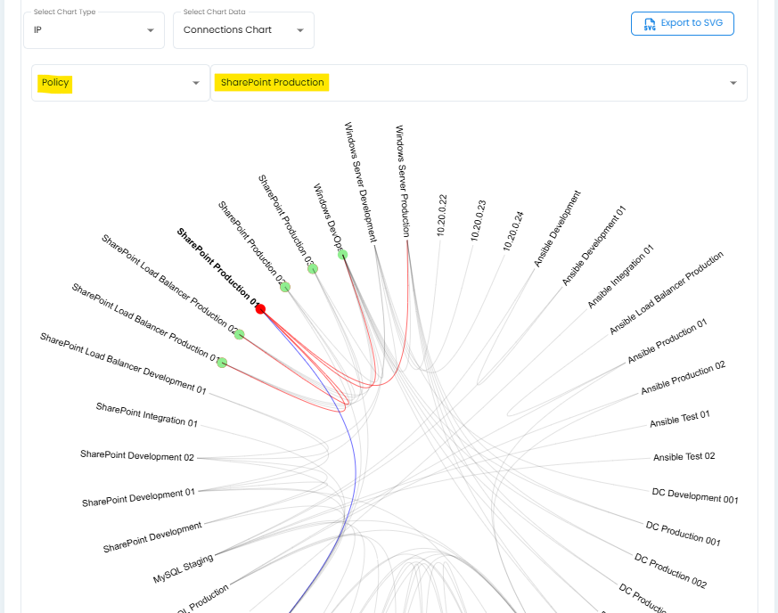Image resolution: width=778 pixels, height=613 pixels.
Task: Select green SharePoint Load Balancer Production 01 node
Action: (222, 363)
